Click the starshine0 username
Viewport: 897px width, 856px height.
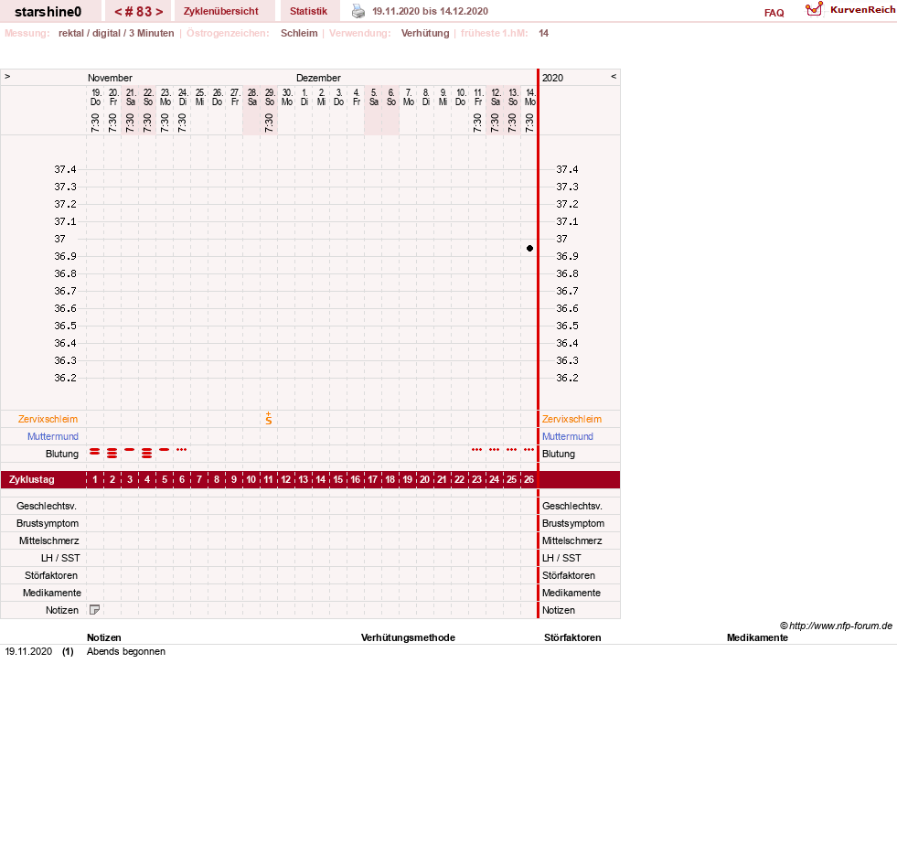point(48,12)
